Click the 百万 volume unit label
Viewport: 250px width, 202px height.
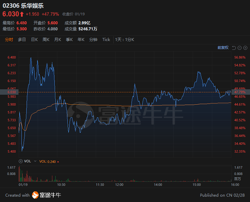[x=238, y=179]
